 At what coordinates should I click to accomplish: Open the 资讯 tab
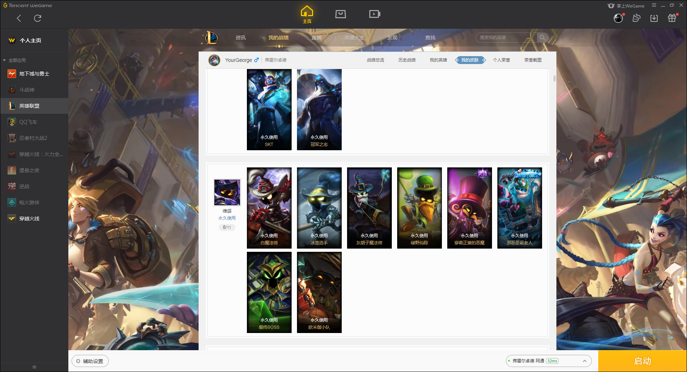tap(240, 38)
